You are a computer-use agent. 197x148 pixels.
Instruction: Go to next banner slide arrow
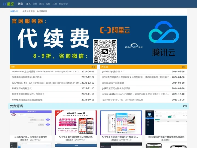click(x=174, y=40)
